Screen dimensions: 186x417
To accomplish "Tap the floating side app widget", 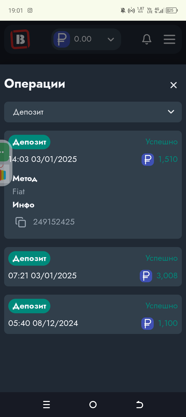I will click(4, 163).
